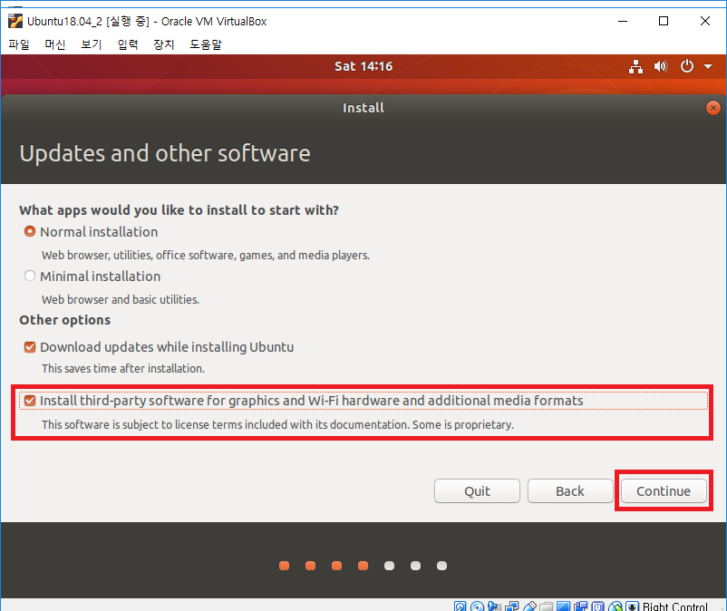
Task: Close the Install dialog with orange X
Action: (713, 108)
